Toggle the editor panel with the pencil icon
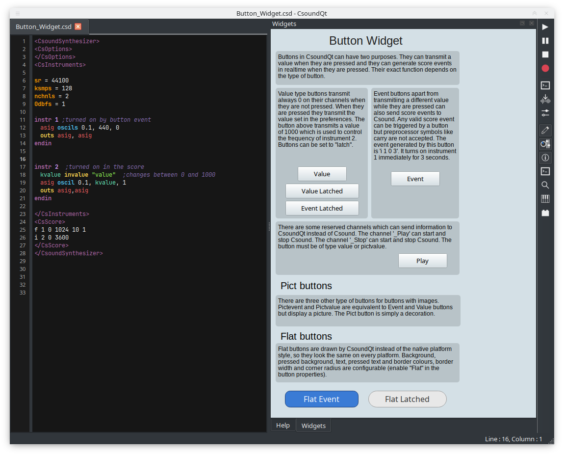The width and height of the screenshot is (564, 456). 545,130
